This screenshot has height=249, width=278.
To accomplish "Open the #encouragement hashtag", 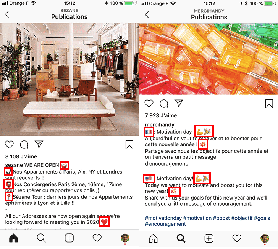I will point(165,224).
